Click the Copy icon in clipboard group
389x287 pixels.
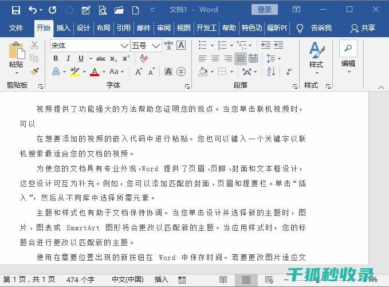[34, 58]
